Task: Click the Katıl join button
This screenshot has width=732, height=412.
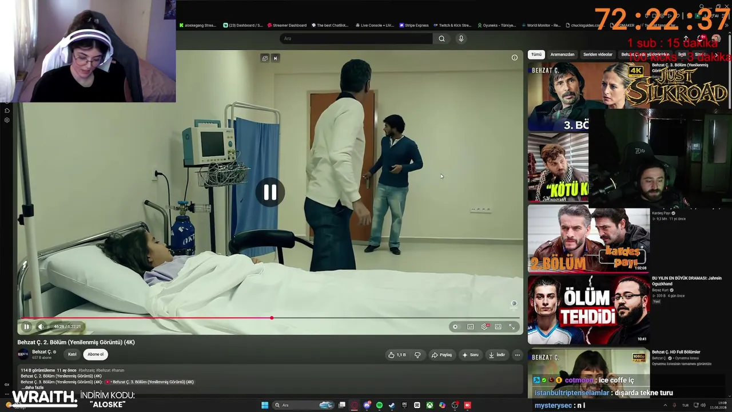Action: click(x=72, y=354)
